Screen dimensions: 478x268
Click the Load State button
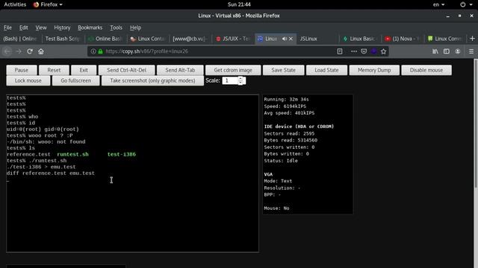point(326,70)
